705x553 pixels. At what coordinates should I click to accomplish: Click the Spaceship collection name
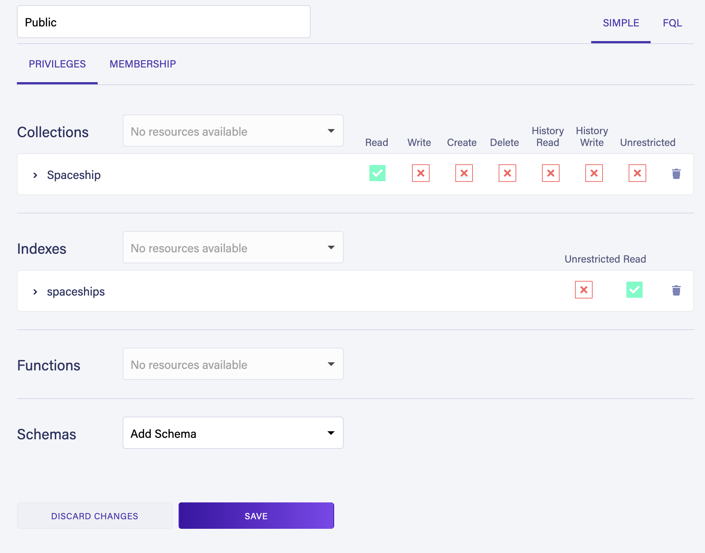tap(74, 175)
